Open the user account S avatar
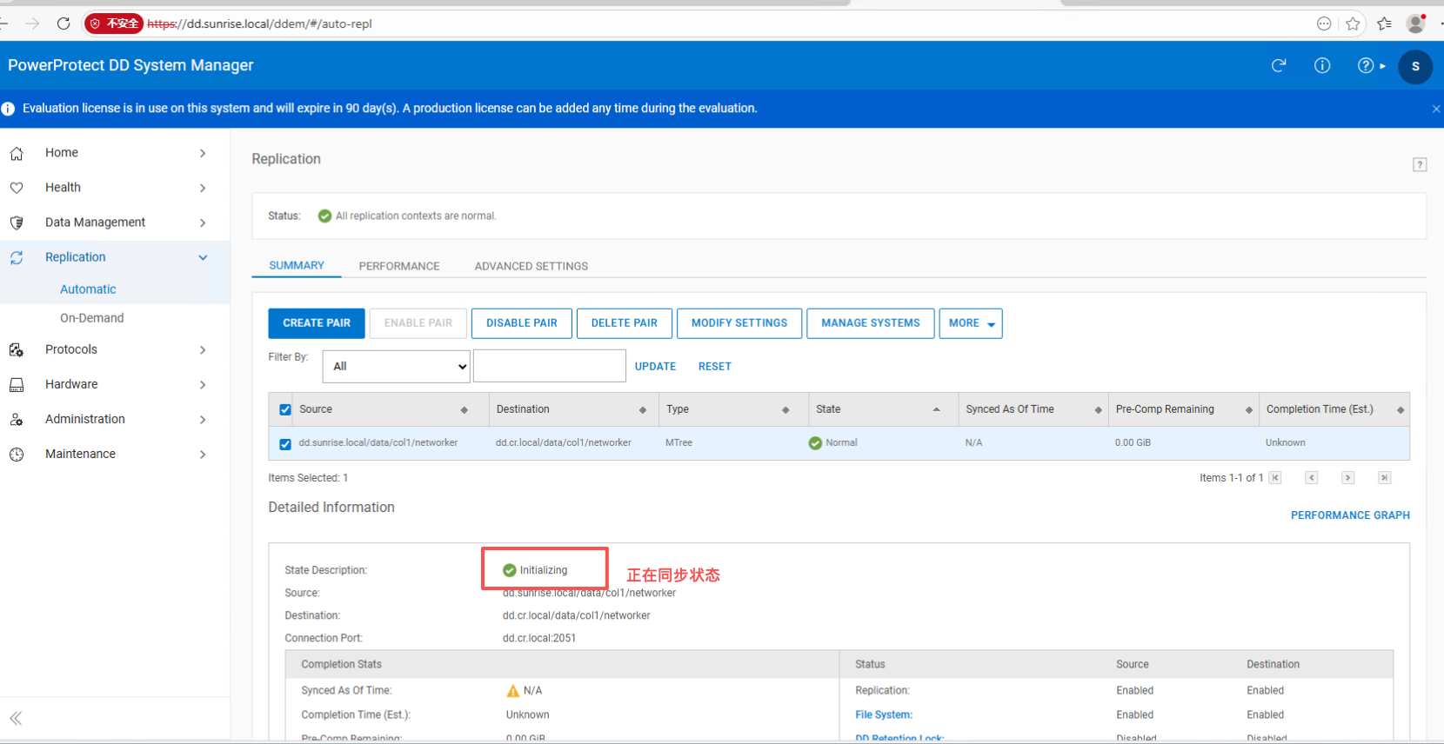The height and width of the screenshot is (744, 1444). click(1415, 66)
